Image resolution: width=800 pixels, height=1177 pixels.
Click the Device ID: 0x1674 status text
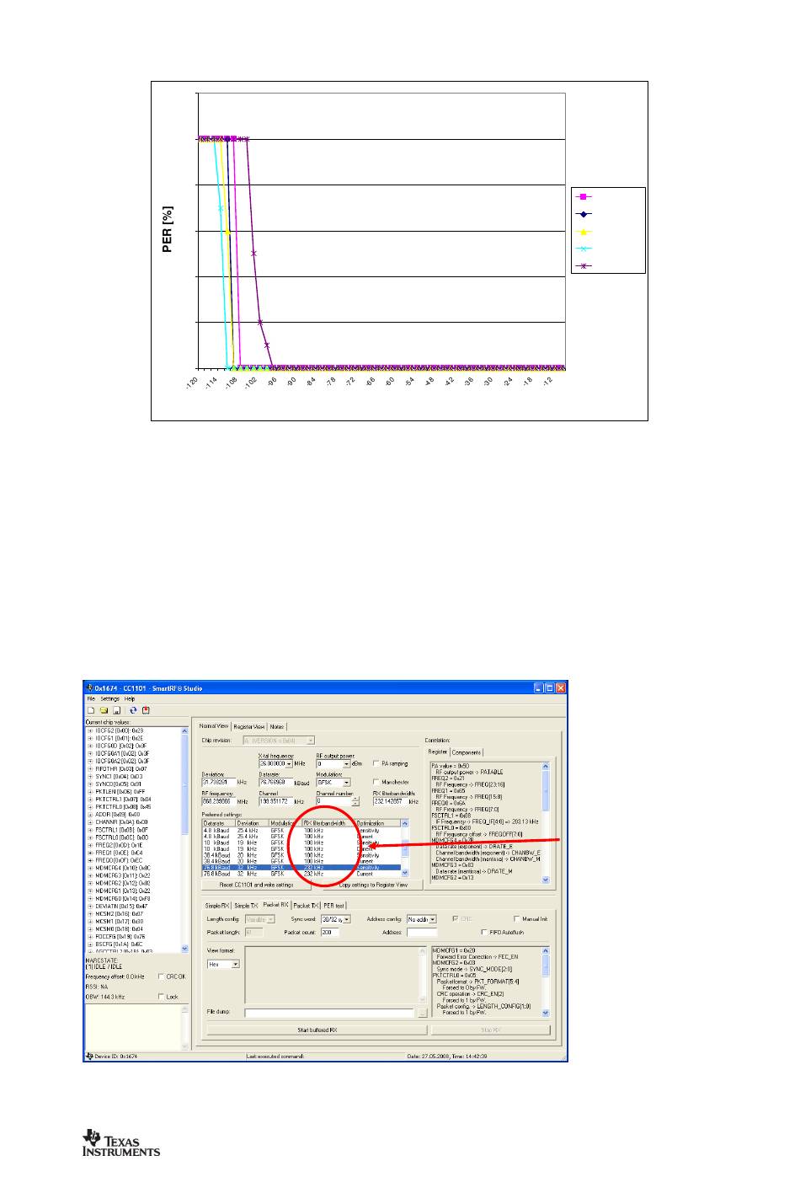click(x=115, y=1056)
